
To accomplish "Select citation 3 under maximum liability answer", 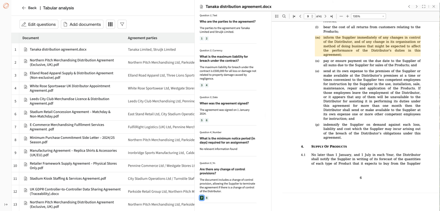I will 202,85.
